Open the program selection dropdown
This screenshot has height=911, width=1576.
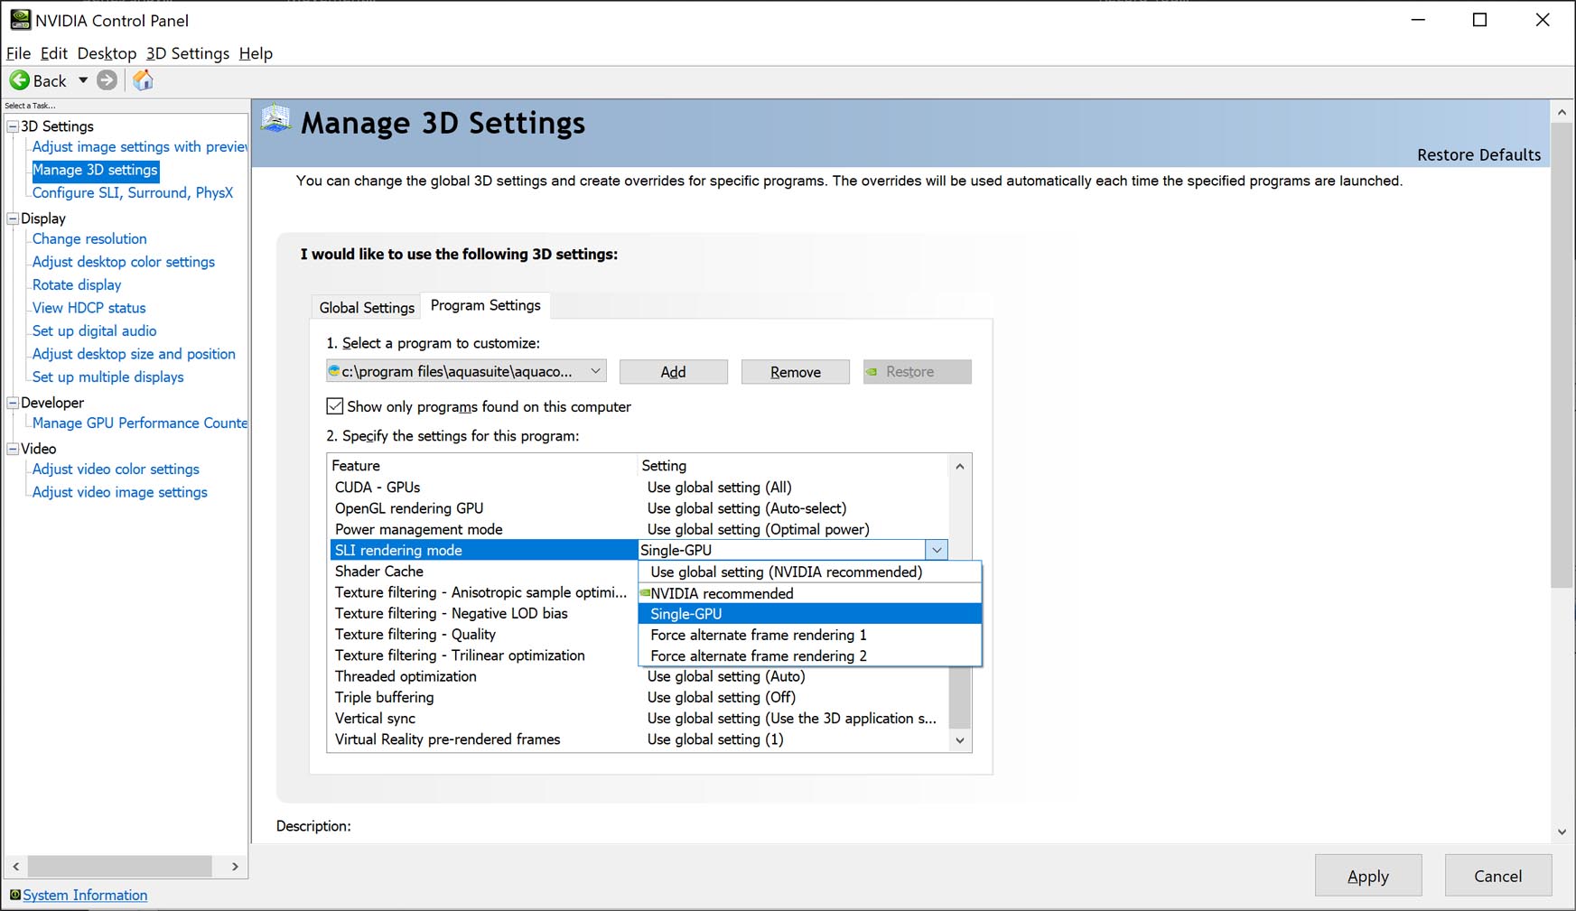tap(595, 371)
